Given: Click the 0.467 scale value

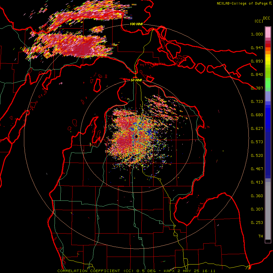Looking at the screenshot, I should pyautogui.click(x=257, y=169).
